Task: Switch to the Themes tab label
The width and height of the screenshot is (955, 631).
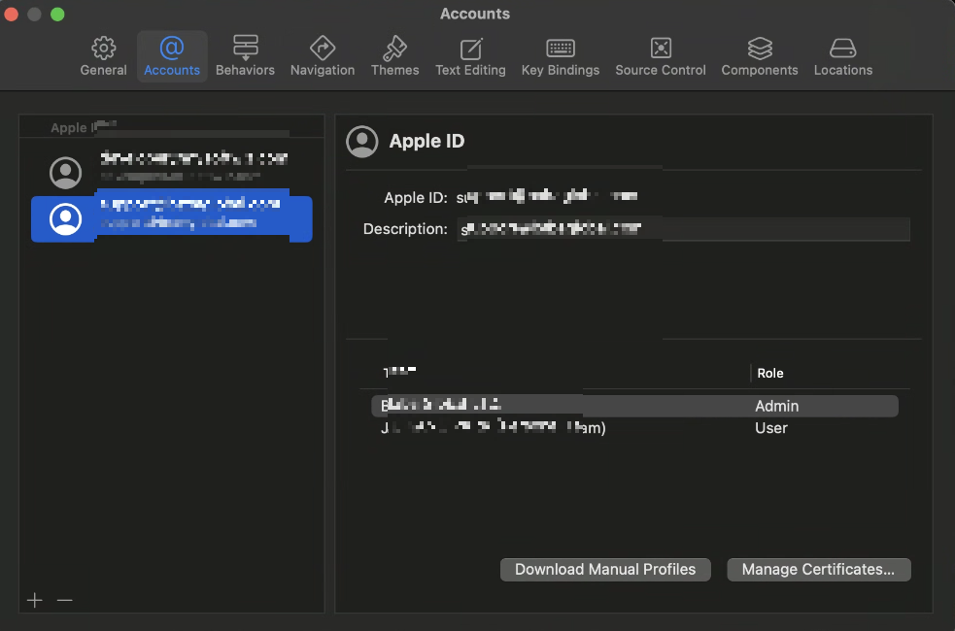Action: click(394, 70)
